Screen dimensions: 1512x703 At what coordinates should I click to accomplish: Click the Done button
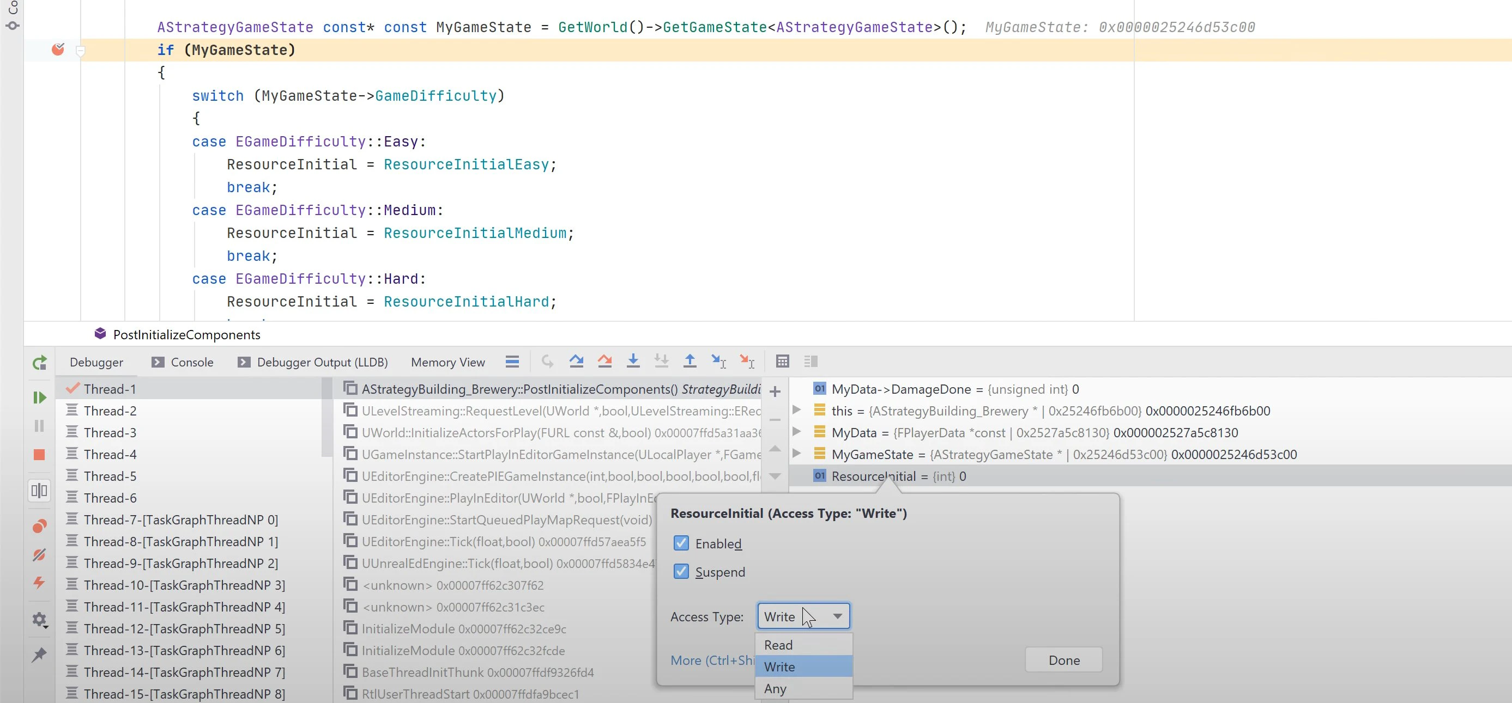(1063, 660)
